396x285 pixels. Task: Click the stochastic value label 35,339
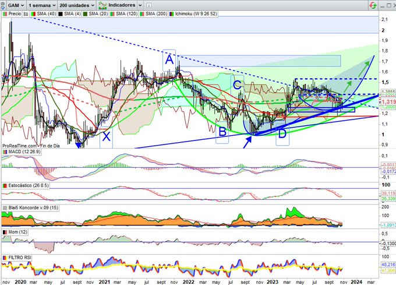point(388,199)
